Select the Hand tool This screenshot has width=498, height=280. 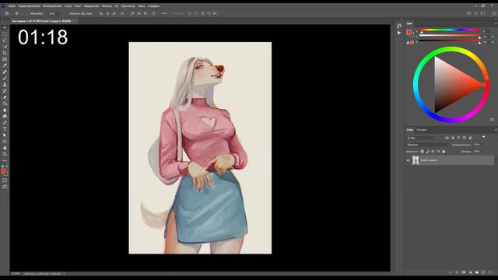tap(5, 148)
